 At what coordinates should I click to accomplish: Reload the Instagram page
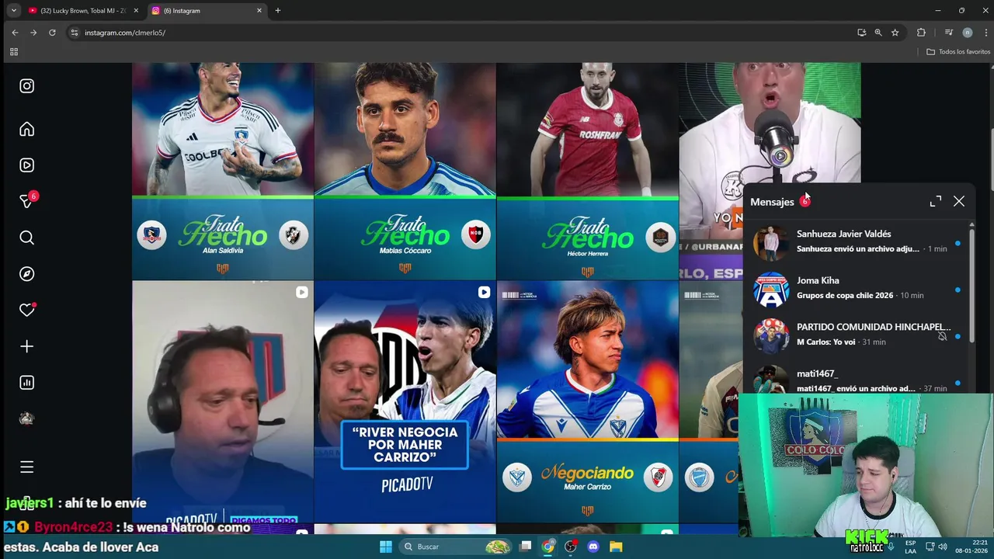point(52,33)
